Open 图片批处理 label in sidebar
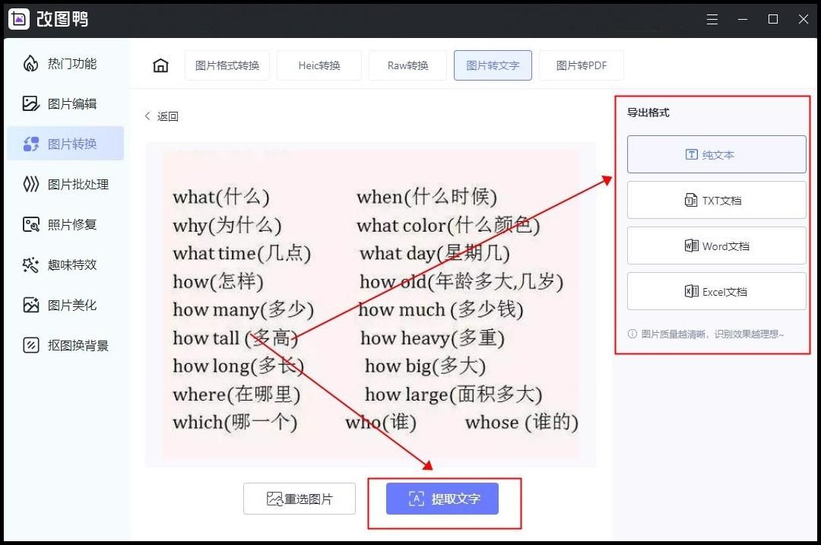 [78, 184]
